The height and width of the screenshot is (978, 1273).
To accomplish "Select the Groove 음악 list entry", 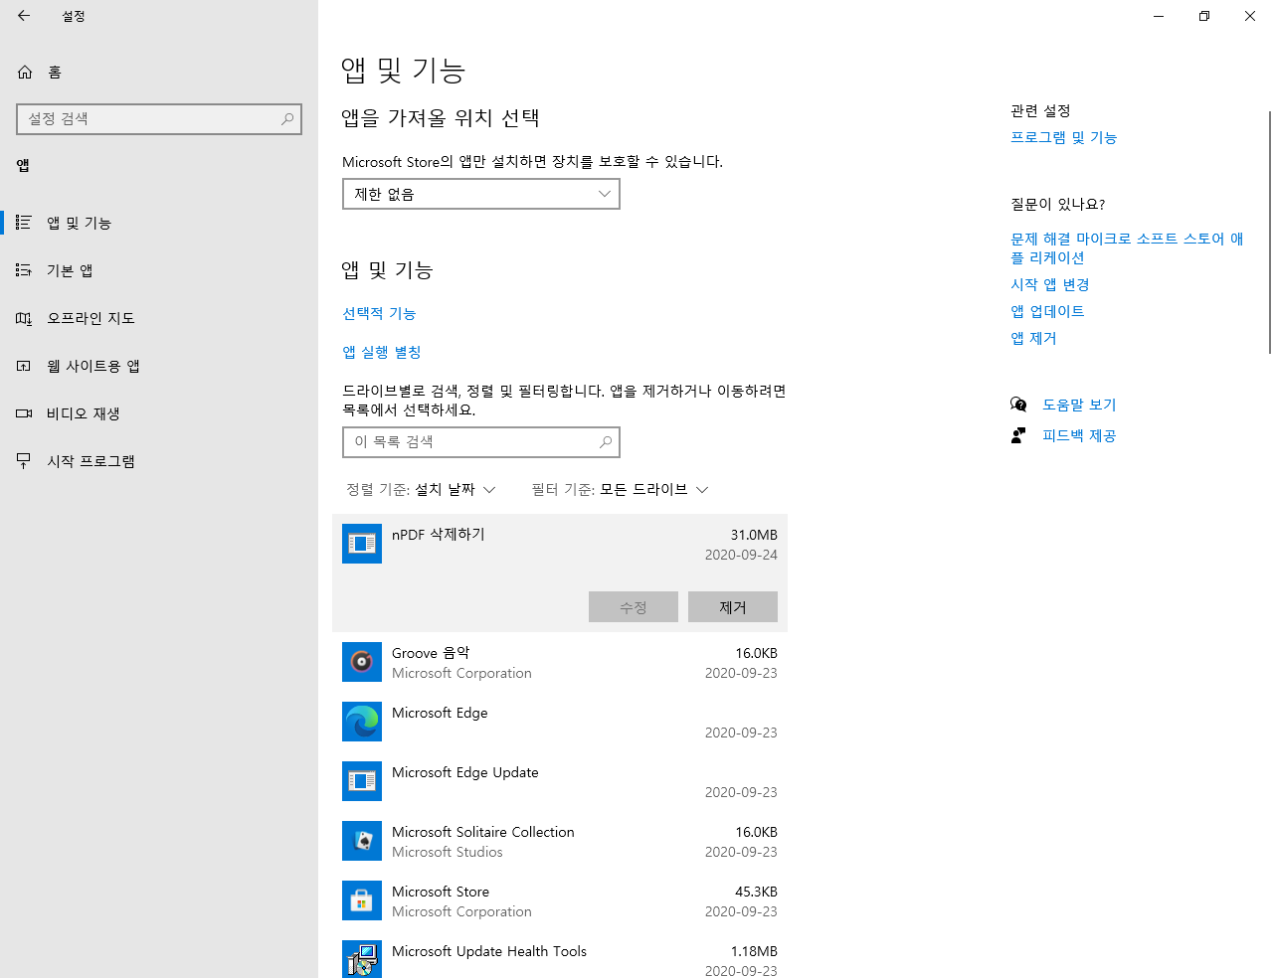I will [x=560, y=662].
